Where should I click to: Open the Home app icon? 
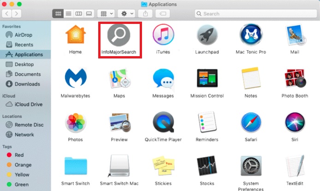[76, 35]
